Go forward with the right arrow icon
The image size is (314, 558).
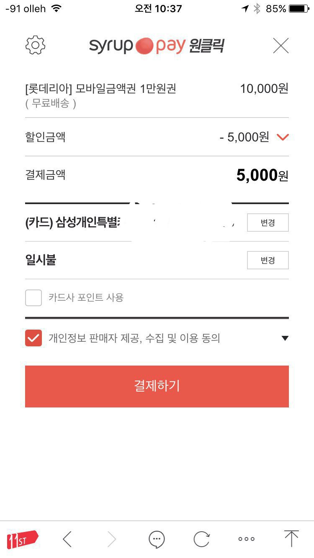[x=111, y=539]
